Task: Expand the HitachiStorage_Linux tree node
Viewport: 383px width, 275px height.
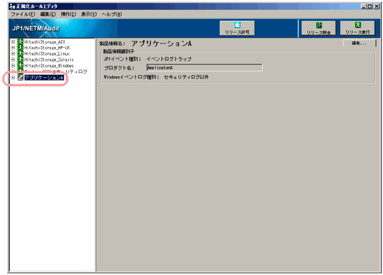Action: point(13,54)
